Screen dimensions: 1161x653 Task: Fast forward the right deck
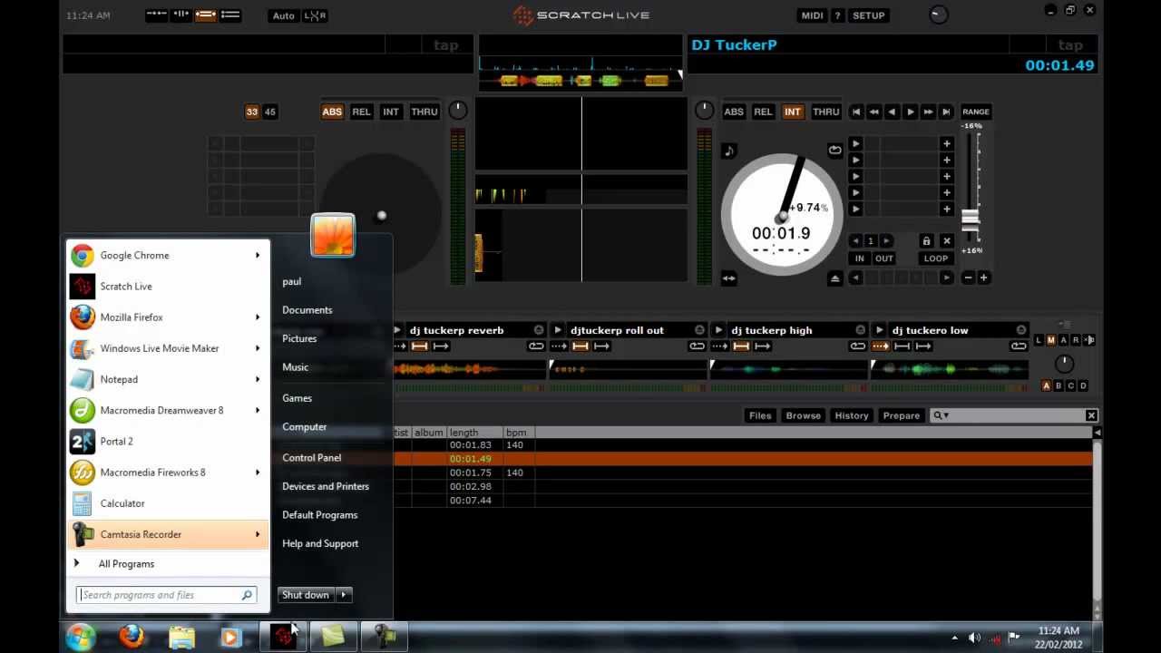(x=928, y=112)
